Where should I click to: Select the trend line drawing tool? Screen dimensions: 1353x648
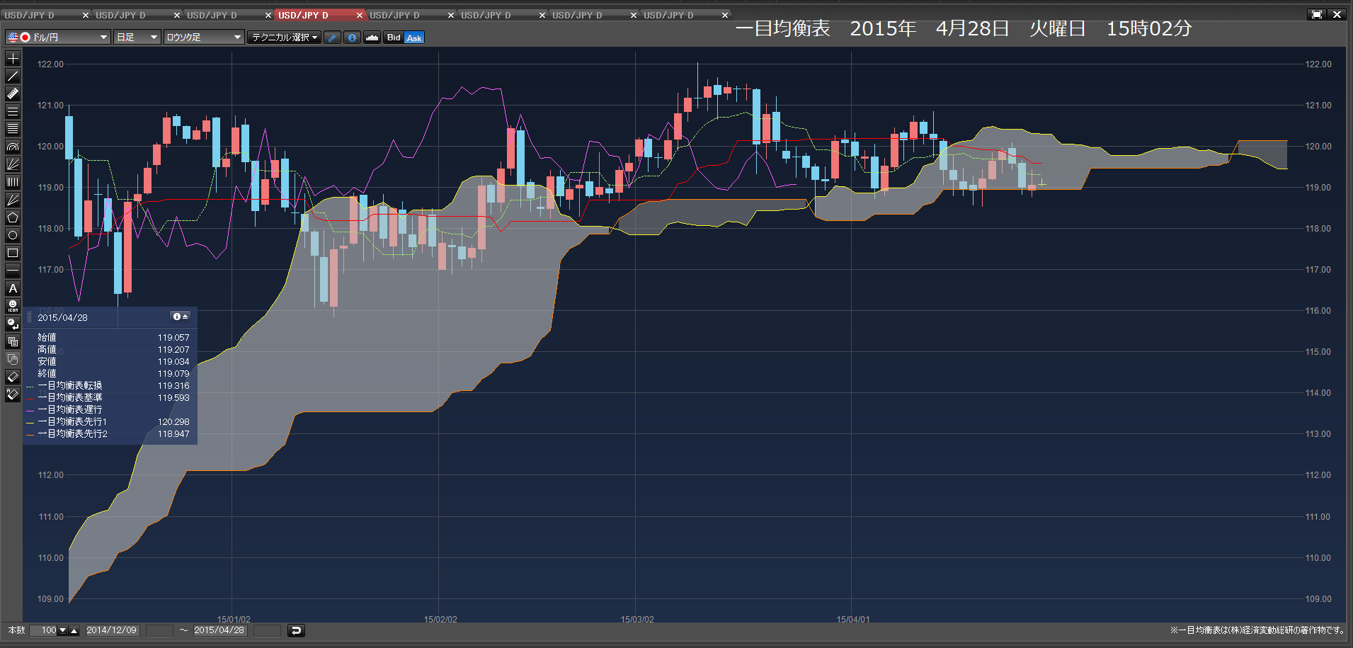click(13, 76)
